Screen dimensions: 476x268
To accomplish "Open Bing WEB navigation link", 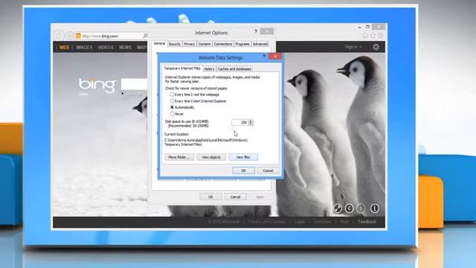I will point(64,48).
